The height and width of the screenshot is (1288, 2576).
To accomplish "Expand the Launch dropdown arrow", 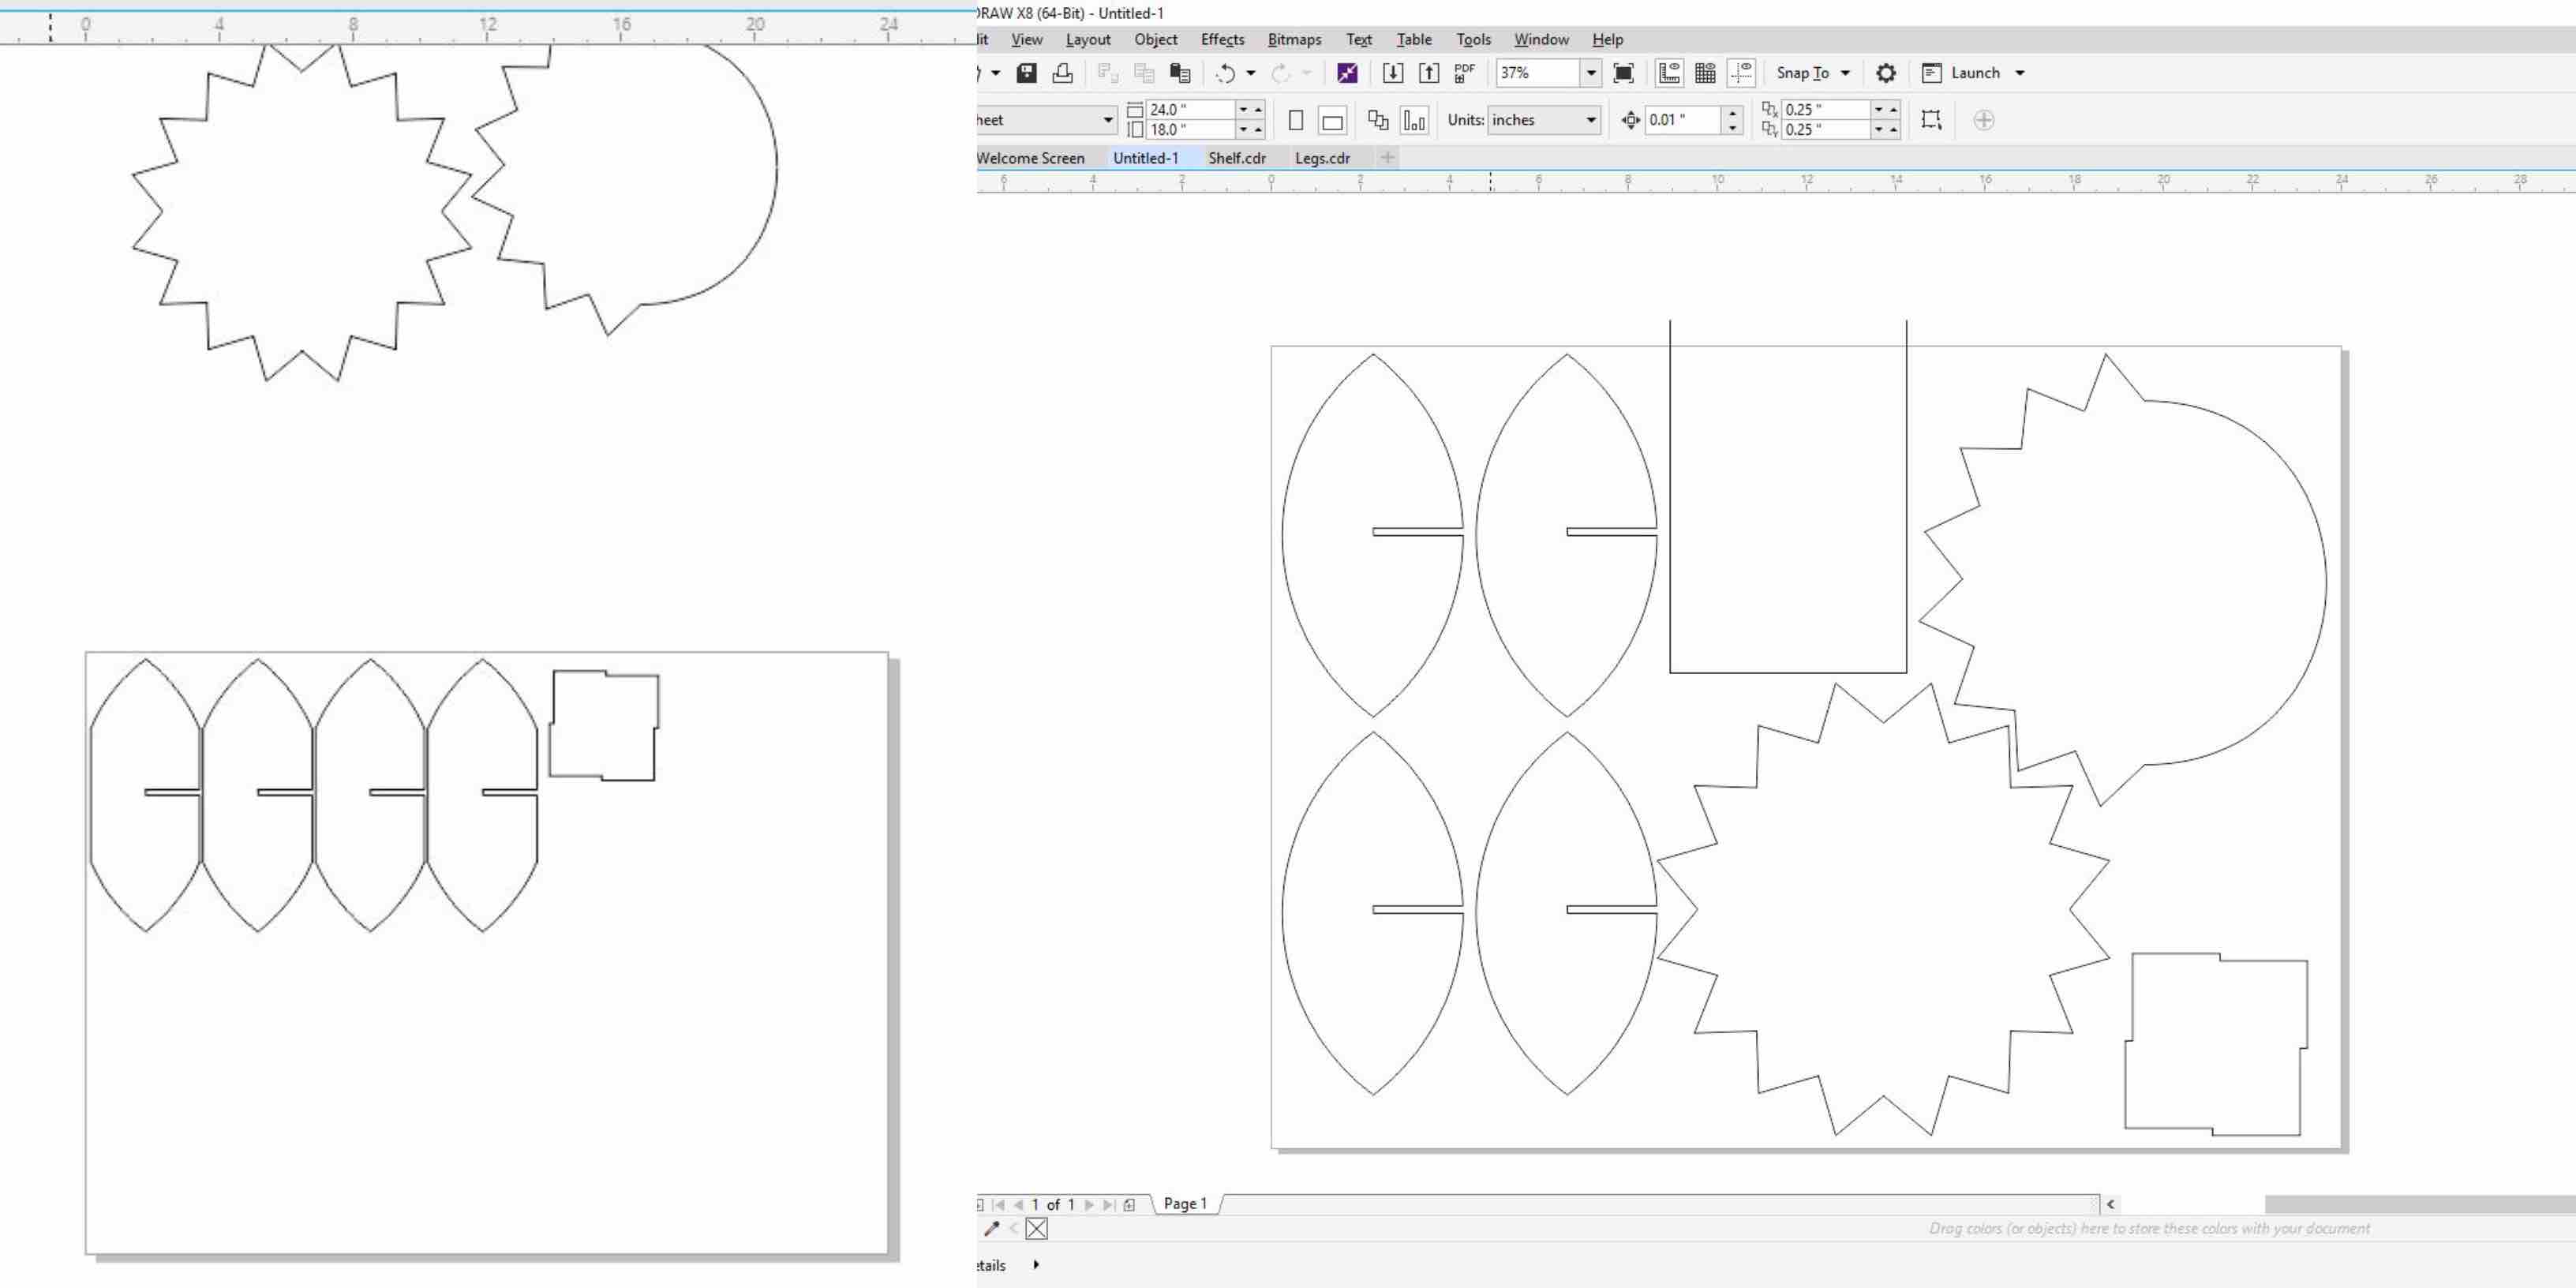I will pyautogui.click(x=2020, y=73).
